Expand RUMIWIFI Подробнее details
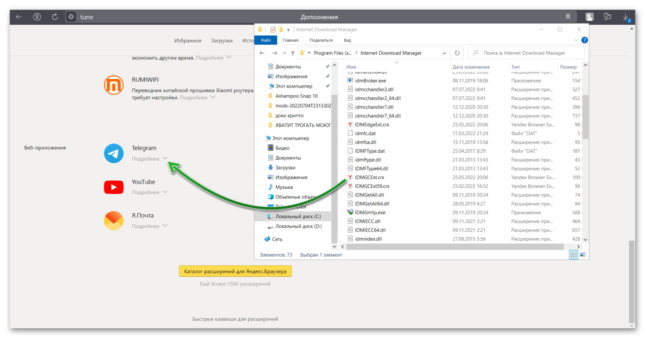The height and width of the screenshot is (338, 645). coord(197,97)
